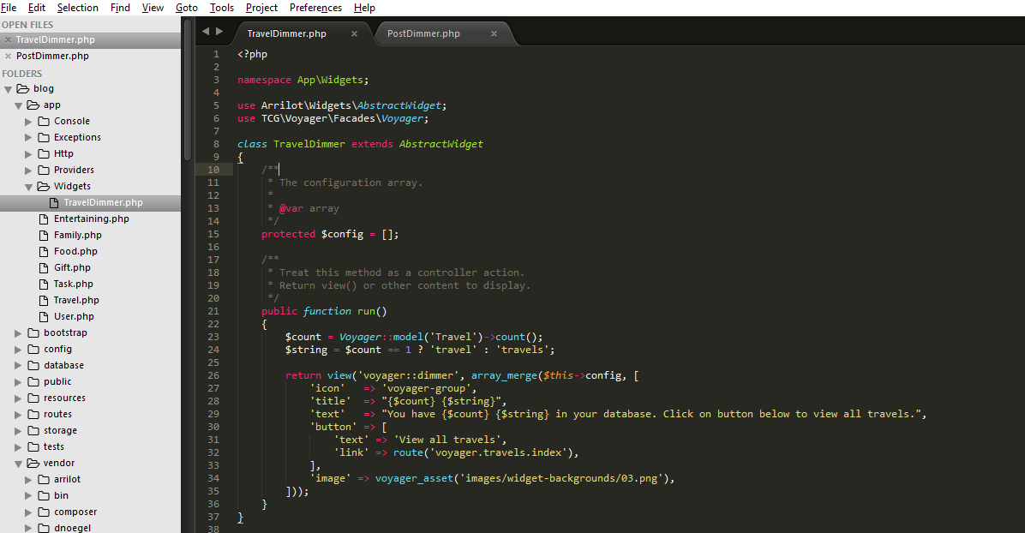Click line number 23 in gutter
Image resolution: width=1025 pixels, height=533 pixels.
[x=213, y=337]
